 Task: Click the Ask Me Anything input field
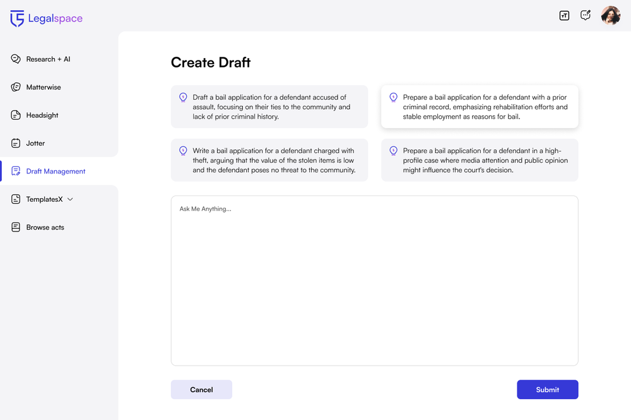[374, 252]
